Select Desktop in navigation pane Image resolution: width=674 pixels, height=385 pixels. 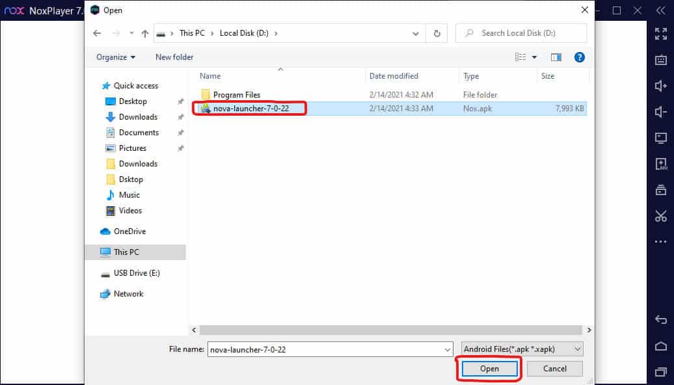(x=133, y=101)
